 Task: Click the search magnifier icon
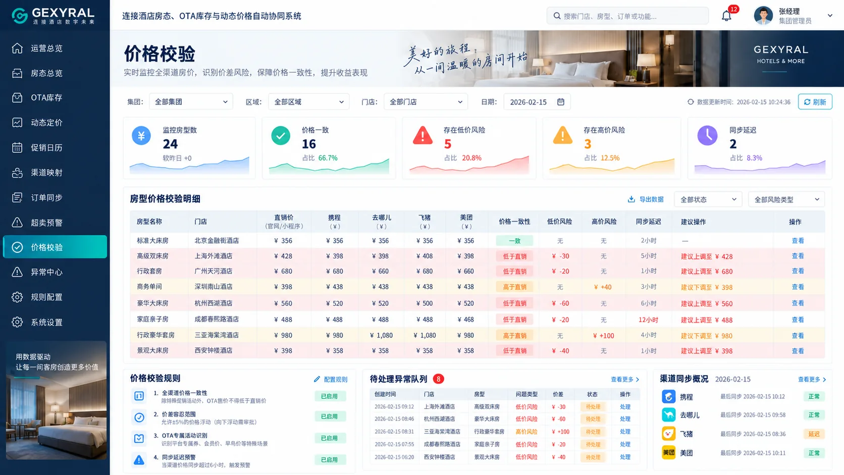[x=557, y=16]
